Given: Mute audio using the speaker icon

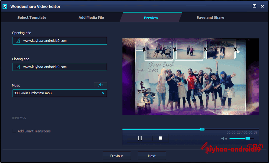Looking at the screenshot, I should (224, 138).
